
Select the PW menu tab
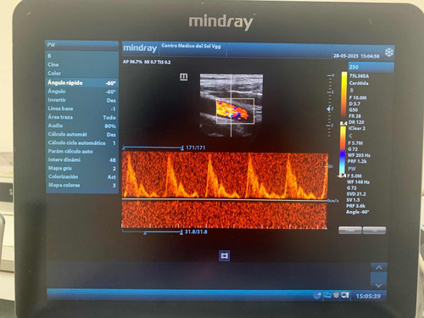pyautogui.click(x=81, y=45)
